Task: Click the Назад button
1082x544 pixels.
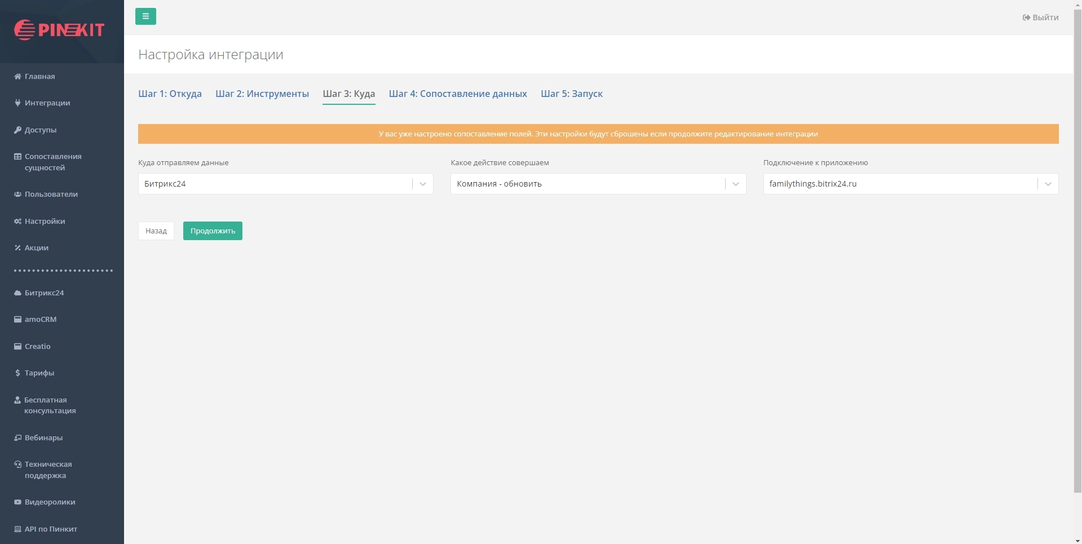Action: click(x=156, y=231)
